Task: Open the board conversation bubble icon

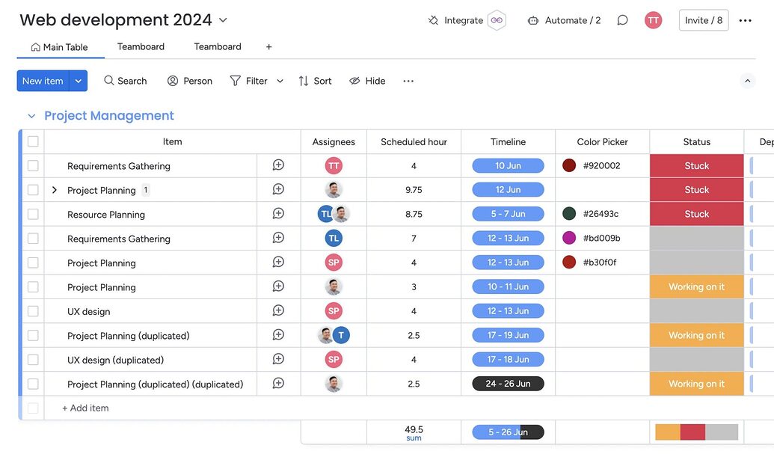Action: pos(622,20)
